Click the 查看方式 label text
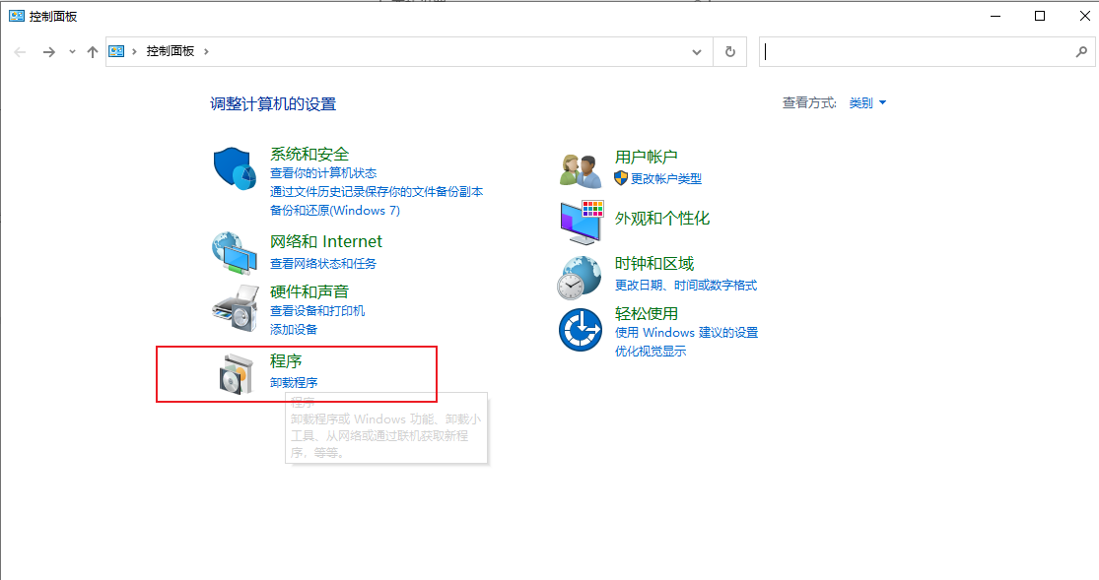 click(x=809, y=103)
